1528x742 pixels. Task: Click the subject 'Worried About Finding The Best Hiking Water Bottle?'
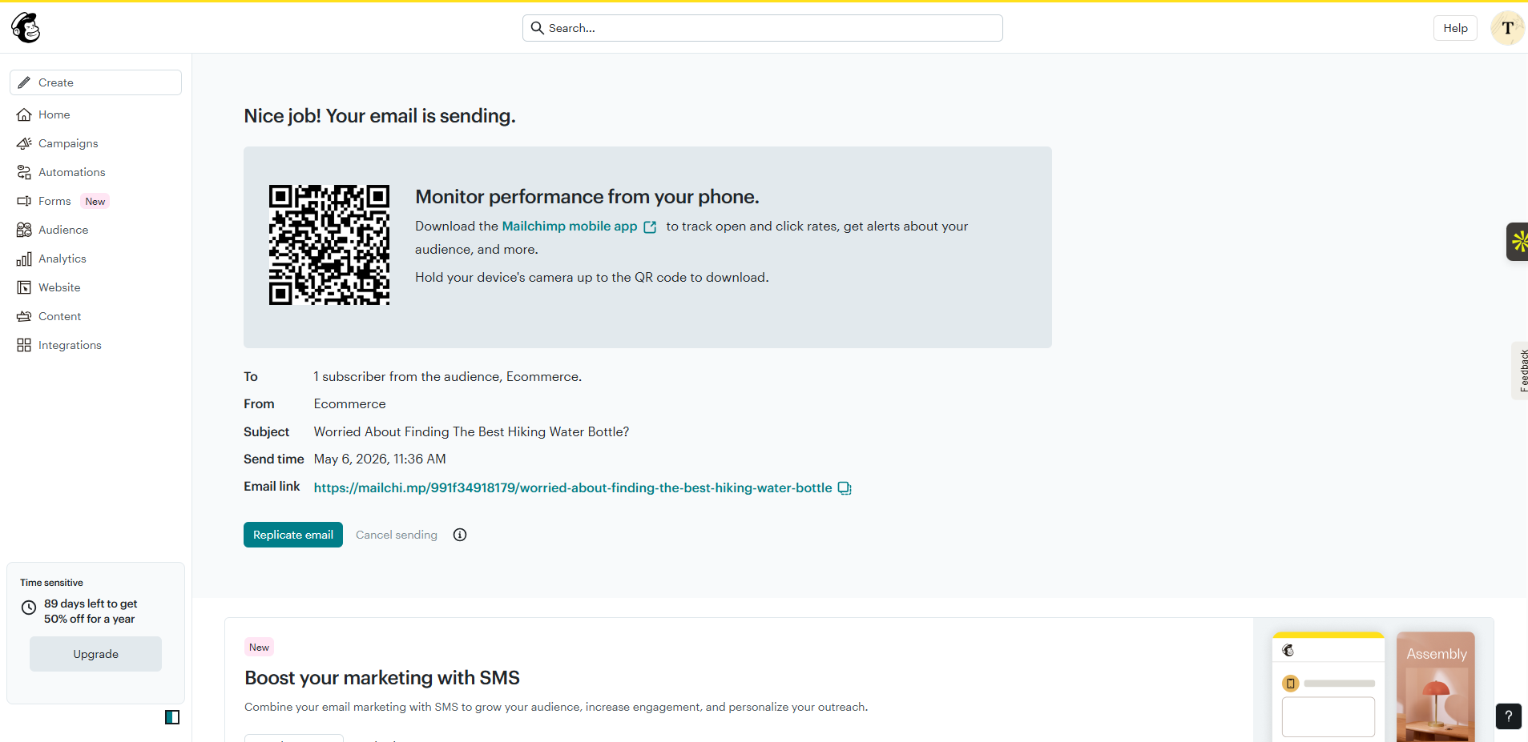pyautogui.click(x=471, y=432)
